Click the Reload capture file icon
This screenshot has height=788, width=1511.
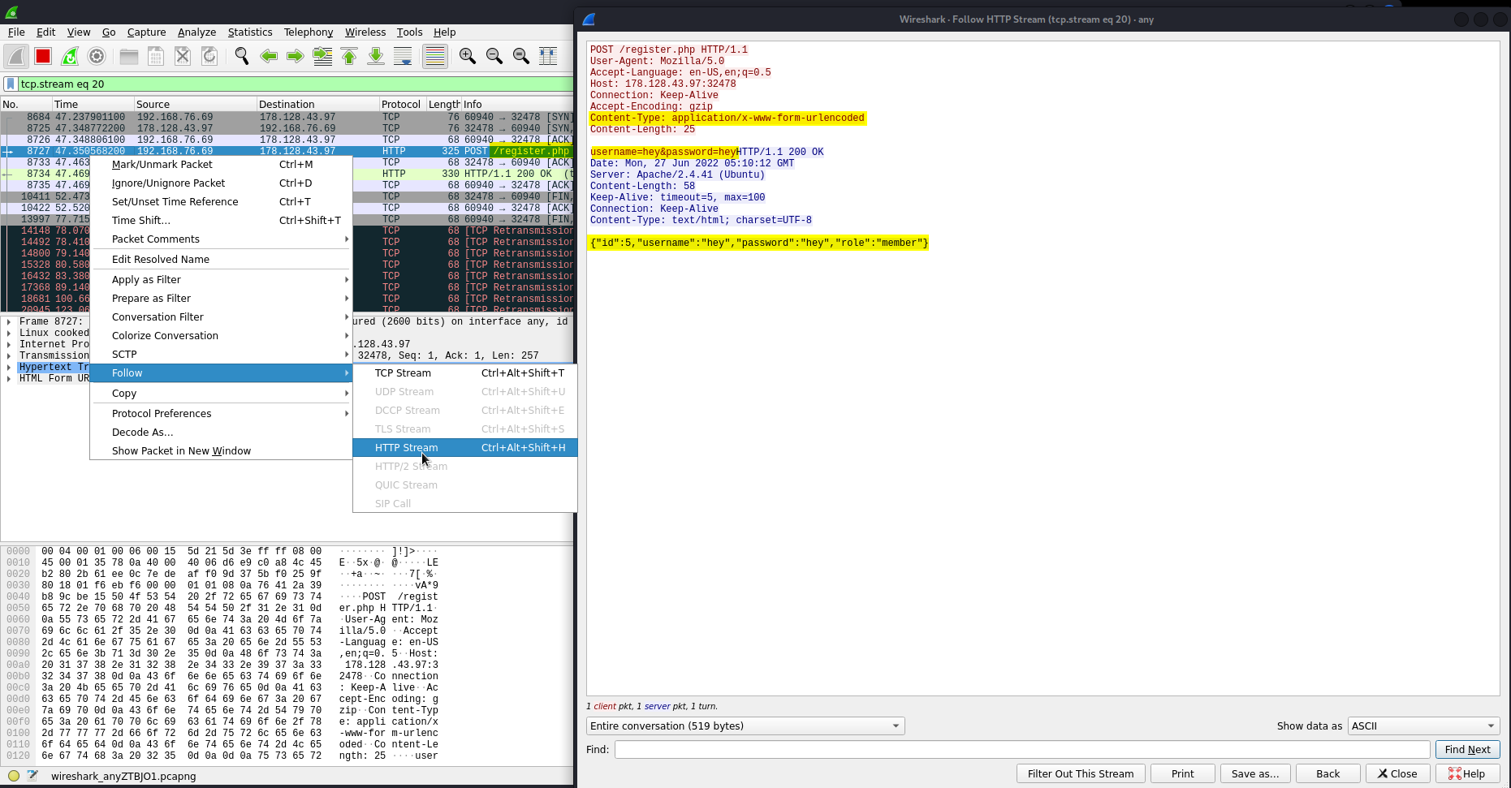(x=209, y=56)
